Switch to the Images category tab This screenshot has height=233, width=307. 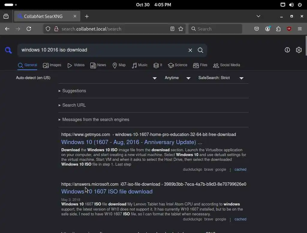coord(52,65)
